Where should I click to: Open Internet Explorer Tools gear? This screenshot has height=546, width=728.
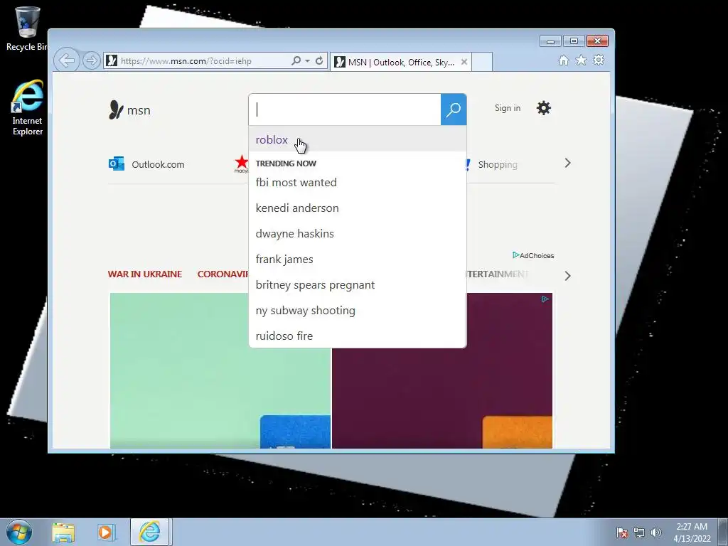point(599,60)
